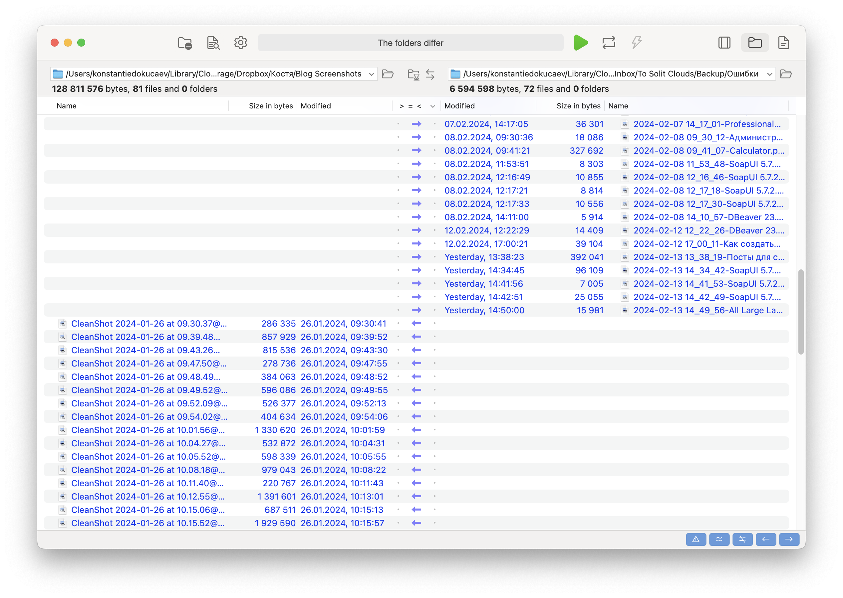The width and height of the screenshot is (843, 598).
Task: Sort by left Size in bytes column
Action: click(271, 106)
